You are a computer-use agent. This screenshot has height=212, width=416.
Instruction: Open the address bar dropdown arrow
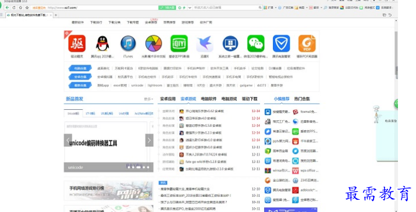click(190, 8)
